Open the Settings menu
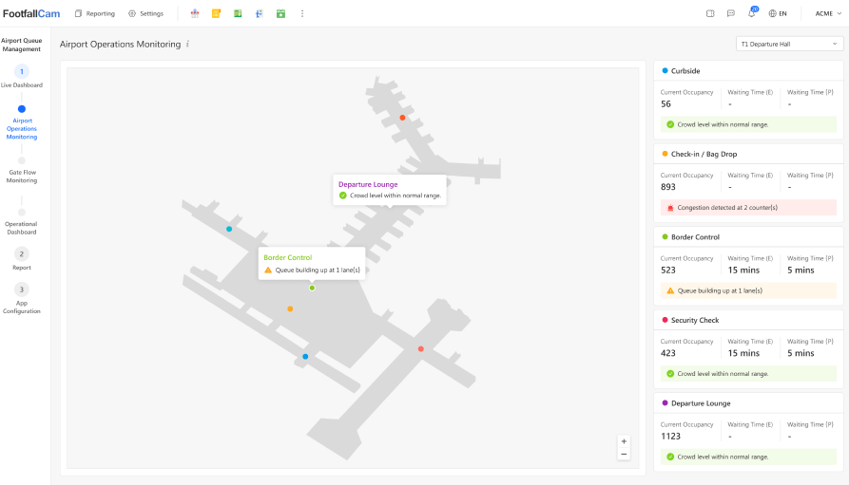Image resolution: width=849 pixels, height=485 pixels. click(x=145, y=13)
